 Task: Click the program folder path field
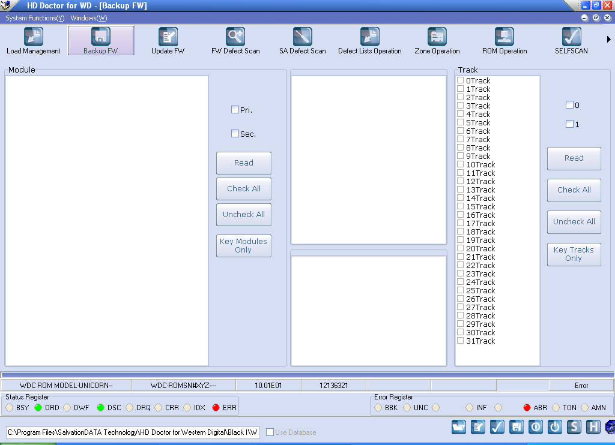pyautogui.click(x=133, y=432)
